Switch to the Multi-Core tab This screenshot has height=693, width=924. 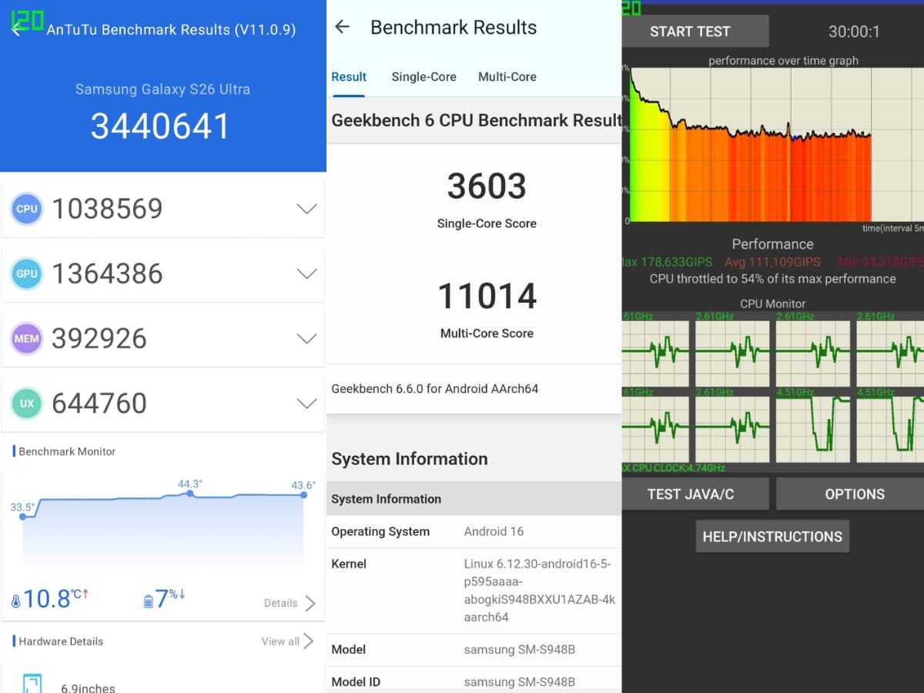(x=507, y=77)
